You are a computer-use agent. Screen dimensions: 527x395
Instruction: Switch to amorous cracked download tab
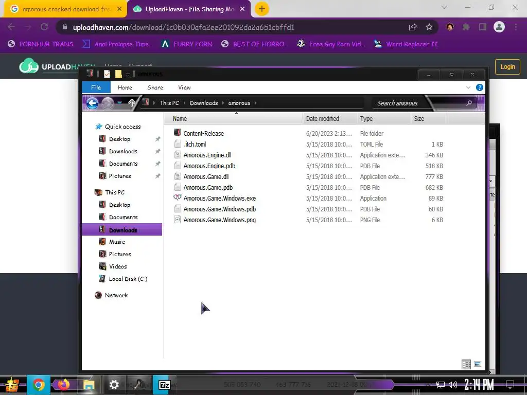[65, 9]
